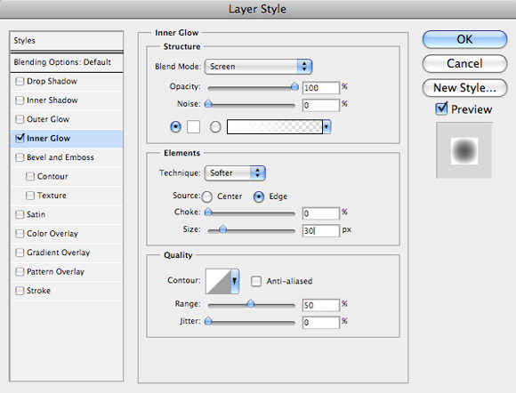The height and width of the screenshot is (393, 516).
Task: Tick the Outer Glow checkbox
Action: pos(20,119)
